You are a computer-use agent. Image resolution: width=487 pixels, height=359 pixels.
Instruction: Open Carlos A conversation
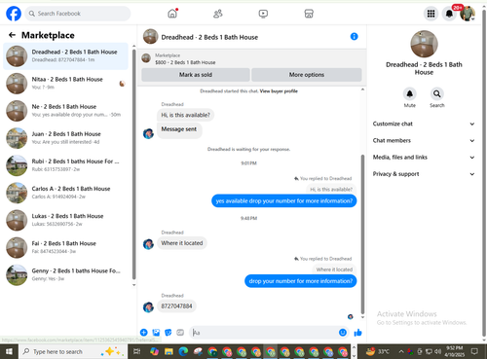pos(66,193)
